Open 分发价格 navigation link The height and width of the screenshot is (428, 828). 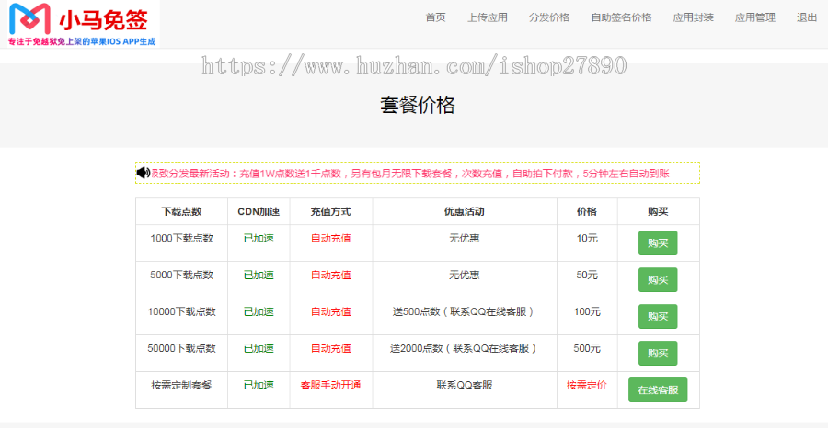(549, 17)
